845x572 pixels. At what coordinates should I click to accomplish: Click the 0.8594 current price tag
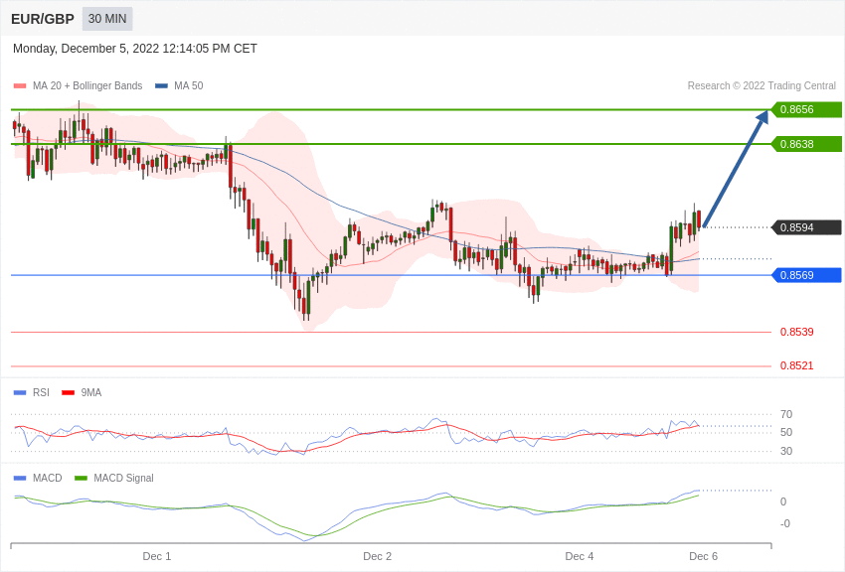(x=806, y=227)
